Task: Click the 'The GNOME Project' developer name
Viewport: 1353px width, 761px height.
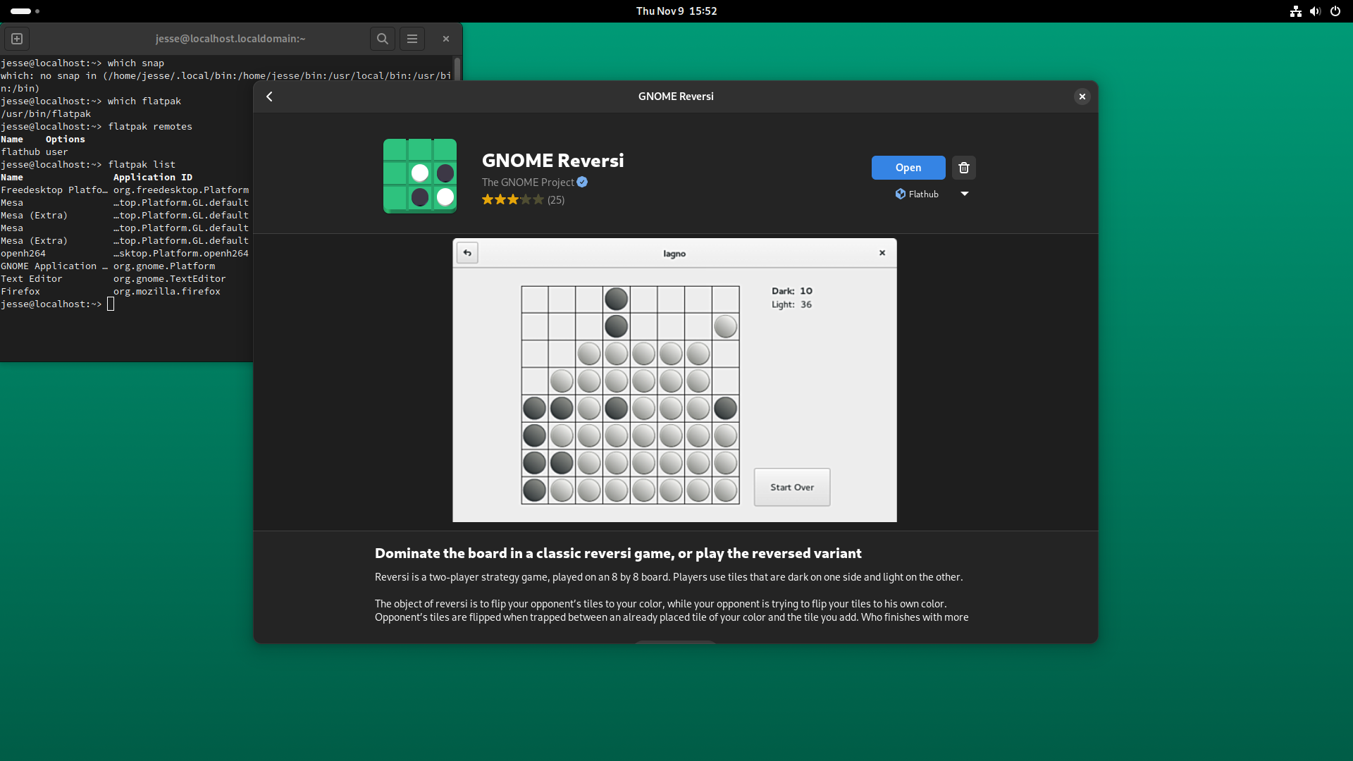Action: [528, 182]
